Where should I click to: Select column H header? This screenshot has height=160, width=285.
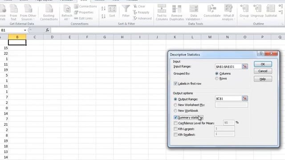(x=122, y=37)
